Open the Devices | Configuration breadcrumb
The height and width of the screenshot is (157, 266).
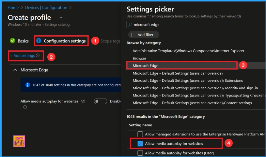46,8
